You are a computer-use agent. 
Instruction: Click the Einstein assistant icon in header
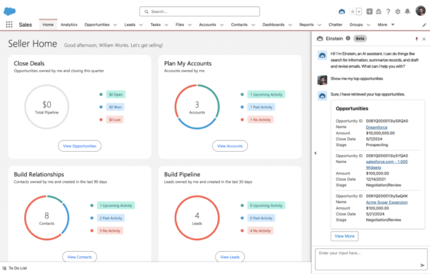(342, 11)
